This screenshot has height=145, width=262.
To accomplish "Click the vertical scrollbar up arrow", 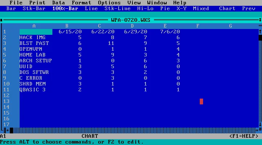I will click(x=260, y=32).
